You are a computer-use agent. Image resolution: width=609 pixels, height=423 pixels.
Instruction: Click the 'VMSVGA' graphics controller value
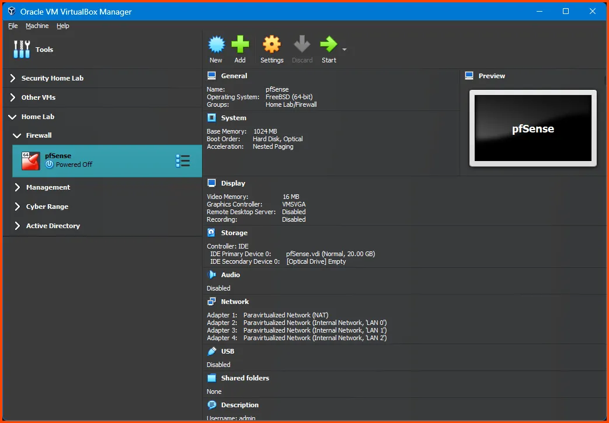click(x=294, y=204)
